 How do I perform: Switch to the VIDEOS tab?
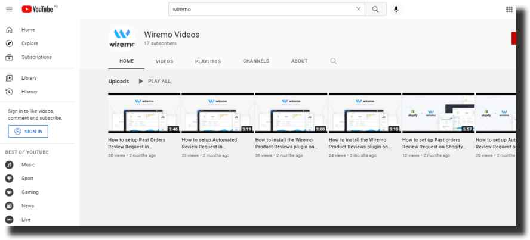(164, 61)
